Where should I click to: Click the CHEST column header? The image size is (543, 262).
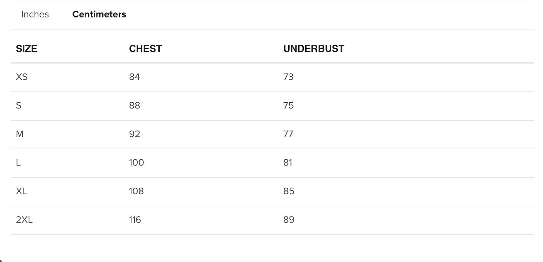tap(145, 48)
